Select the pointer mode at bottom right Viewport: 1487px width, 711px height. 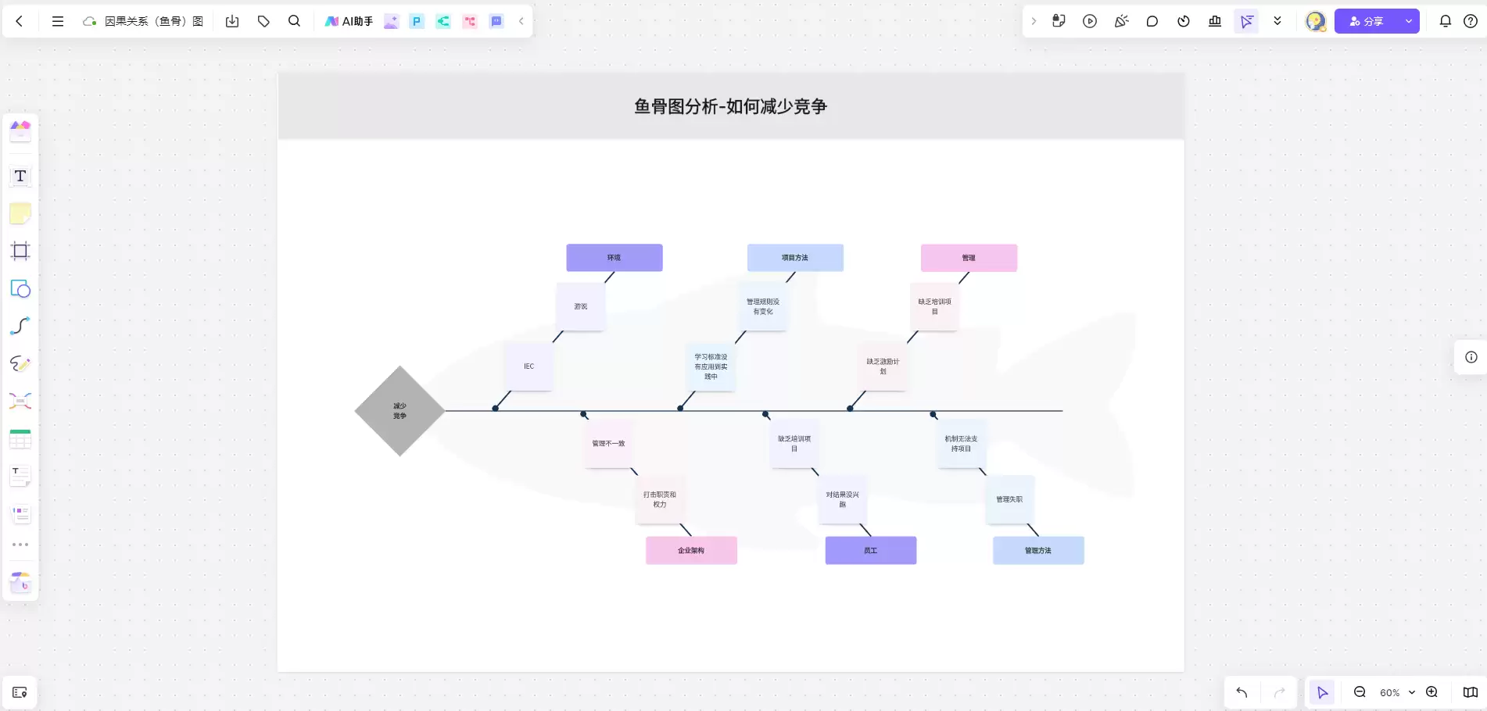(x=1322, y=692)
